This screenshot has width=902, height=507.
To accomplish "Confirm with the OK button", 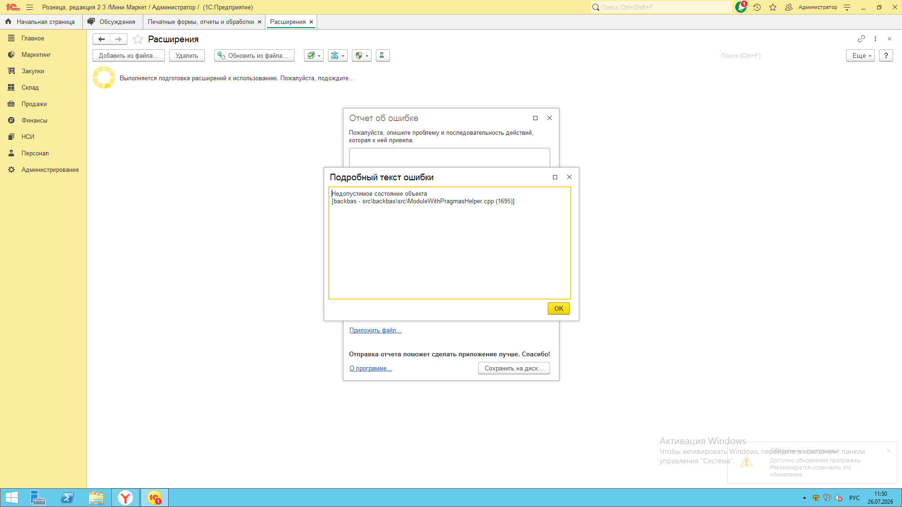I will click(x=559, y=308).
